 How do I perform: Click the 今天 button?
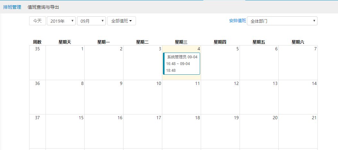click(38, 21)
